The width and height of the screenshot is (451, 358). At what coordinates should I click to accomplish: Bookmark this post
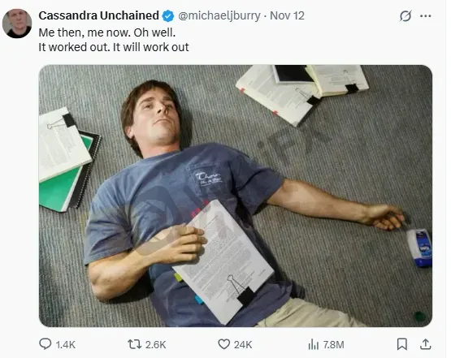click(402, 344)
